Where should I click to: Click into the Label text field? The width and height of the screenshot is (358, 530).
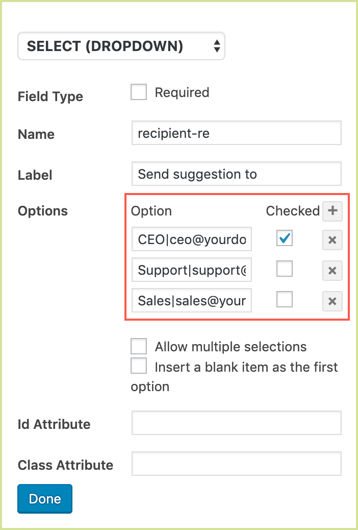pyautogui.click(x=236, y=174)
